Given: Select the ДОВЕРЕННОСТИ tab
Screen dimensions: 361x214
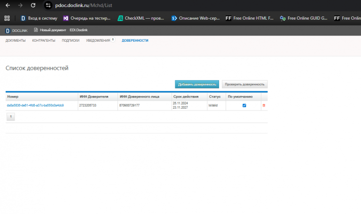Looking at the screenshot, I should pos(135,40).
